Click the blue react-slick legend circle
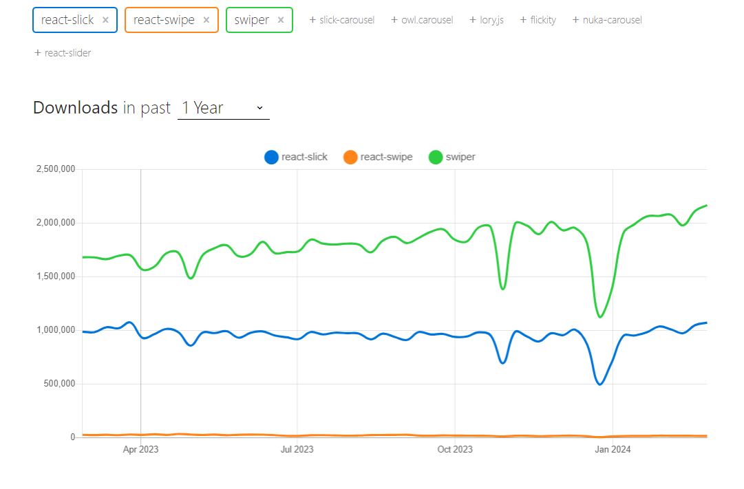The width and height of the screenshot is (744, 489). pyautogui.click(x=271, y=157)
